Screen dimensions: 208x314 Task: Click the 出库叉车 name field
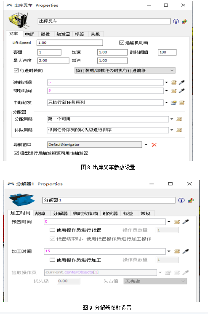pyautogui.click(x=104, y=21)
